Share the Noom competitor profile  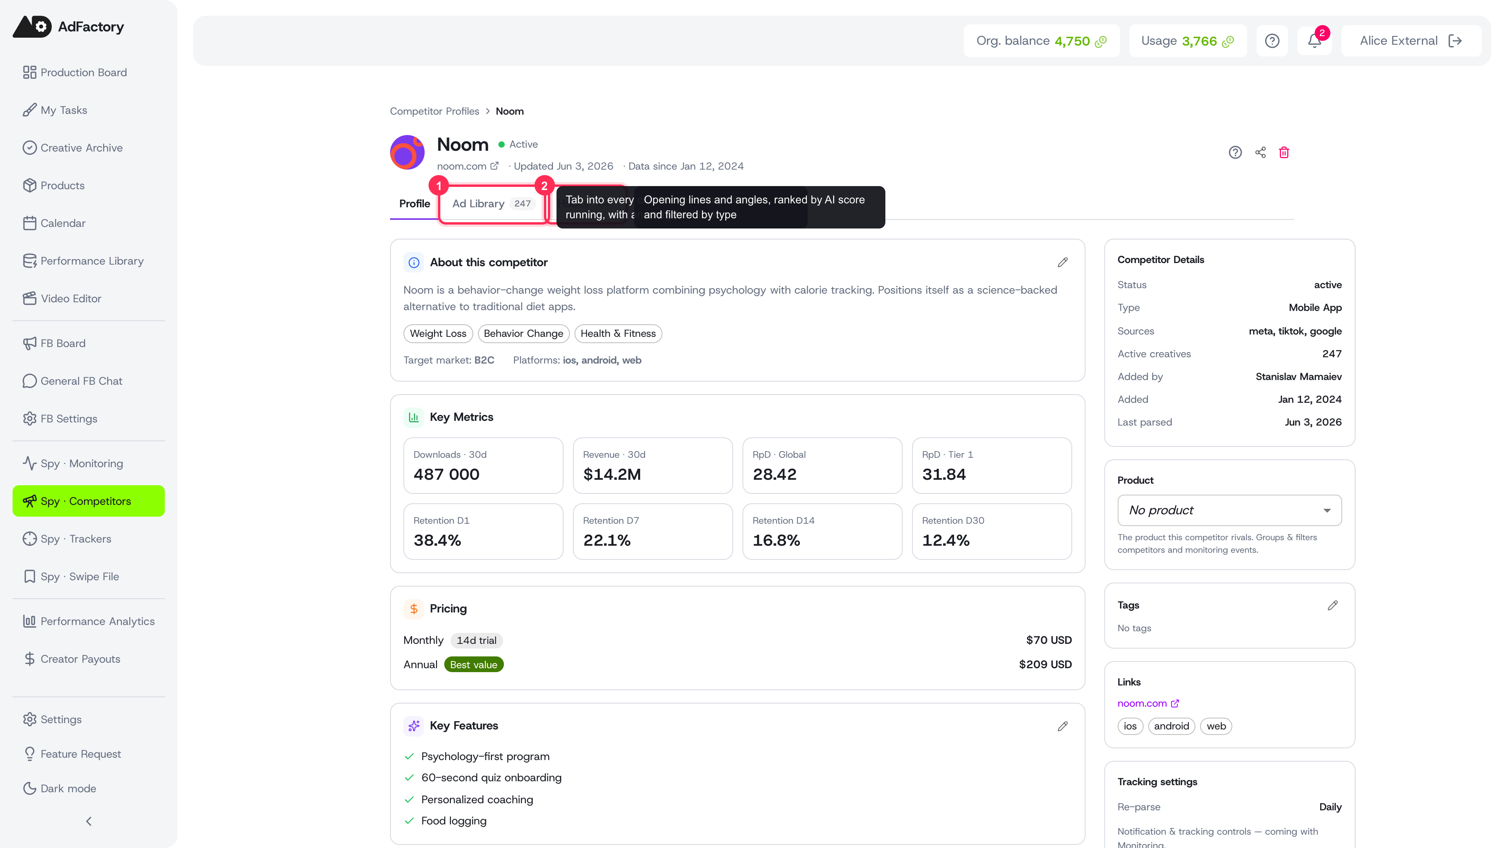pos(1260,152)
